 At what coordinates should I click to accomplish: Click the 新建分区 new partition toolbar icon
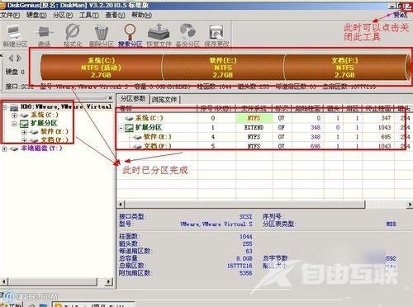(14, 35)
